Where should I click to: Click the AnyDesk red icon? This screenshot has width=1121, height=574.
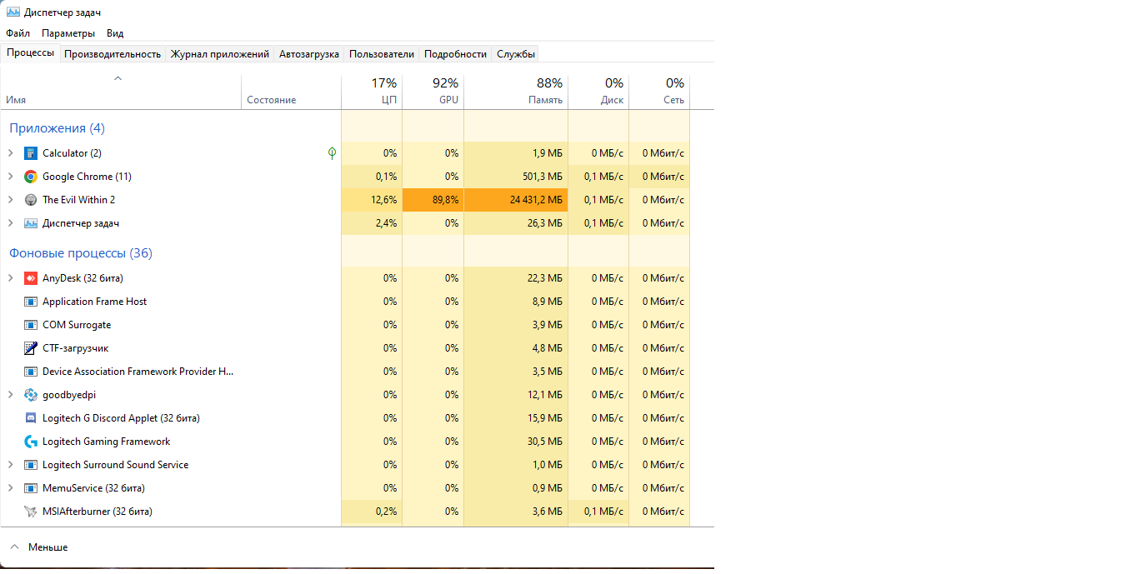click(x=31, y=278)
